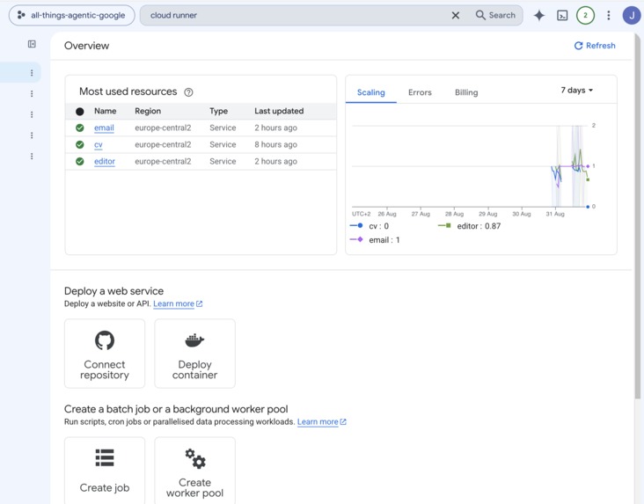Switch to the Scaling tab
Image resolution: width=644 pixels, height=504 pixels.
(371, 92)
